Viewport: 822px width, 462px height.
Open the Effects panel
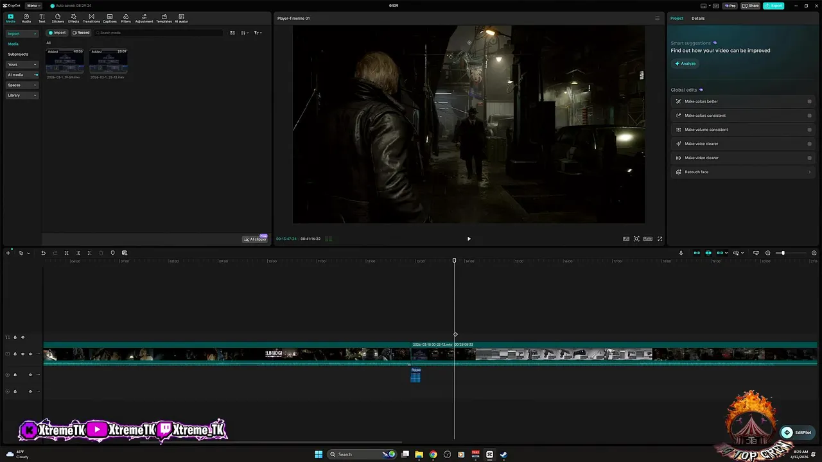click(74, 18)
